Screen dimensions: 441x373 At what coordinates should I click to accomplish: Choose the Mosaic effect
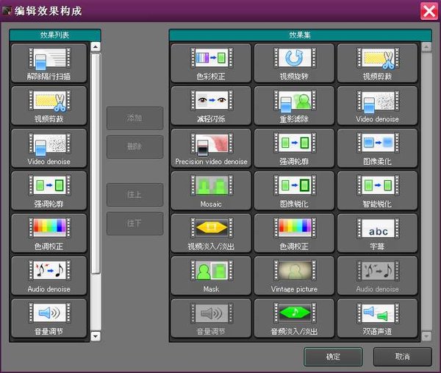211,191
